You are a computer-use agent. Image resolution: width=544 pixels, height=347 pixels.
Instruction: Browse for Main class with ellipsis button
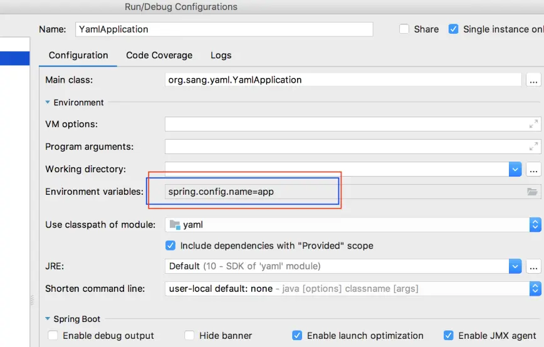click(533, 80)
